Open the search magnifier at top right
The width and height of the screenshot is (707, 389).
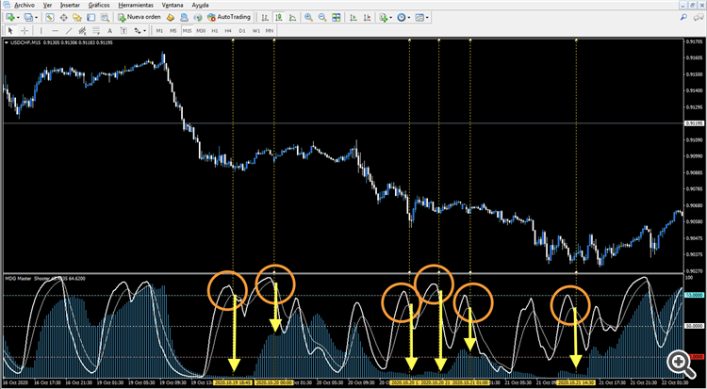[x=684, y=17]
